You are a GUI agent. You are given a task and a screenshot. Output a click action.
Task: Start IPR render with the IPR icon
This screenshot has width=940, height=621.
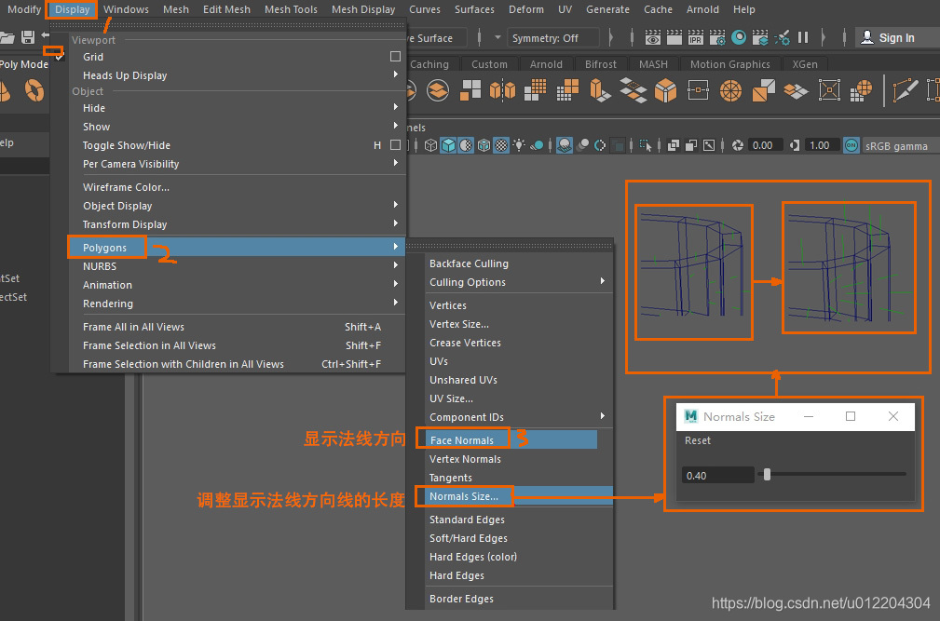(x=696, y=38)
